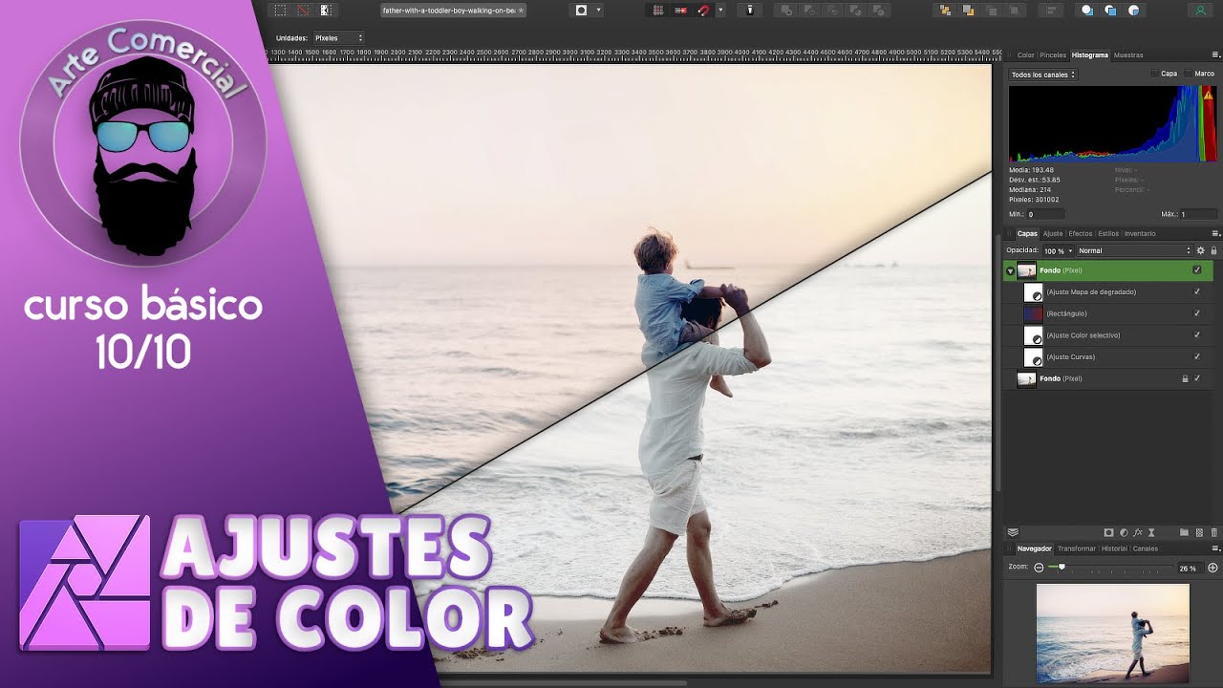Toggle visibility of Rectángulo layer
Image resolution: width=1223 pixels, height=688 pixels.
click(1196, 313)
